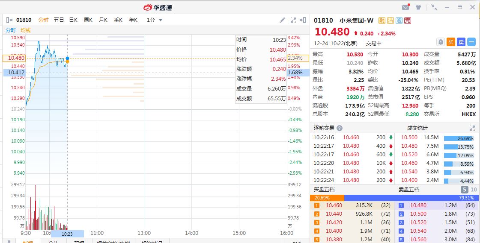The height and width of the screenshot is (243, 480).
Task: Select ask level 3 price 10.520
Action: click(x=418, y=223)
